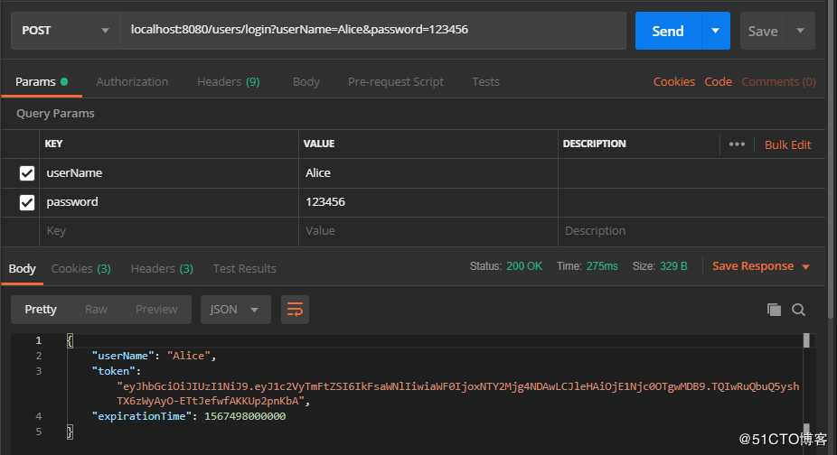Select Raw view mode
The image size is (837, 455).
(96, 310)
